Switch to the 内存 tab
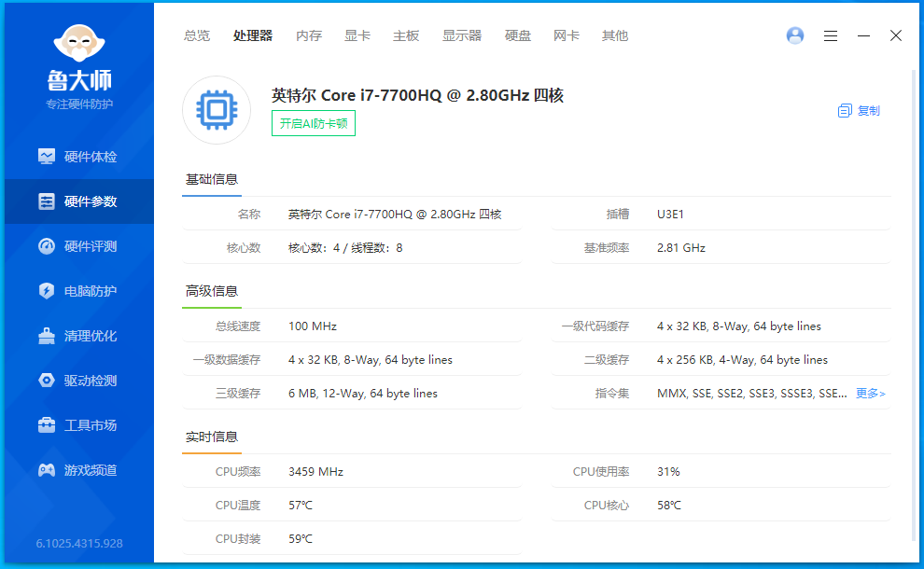 pyautogui.click(x=309, y=35)
